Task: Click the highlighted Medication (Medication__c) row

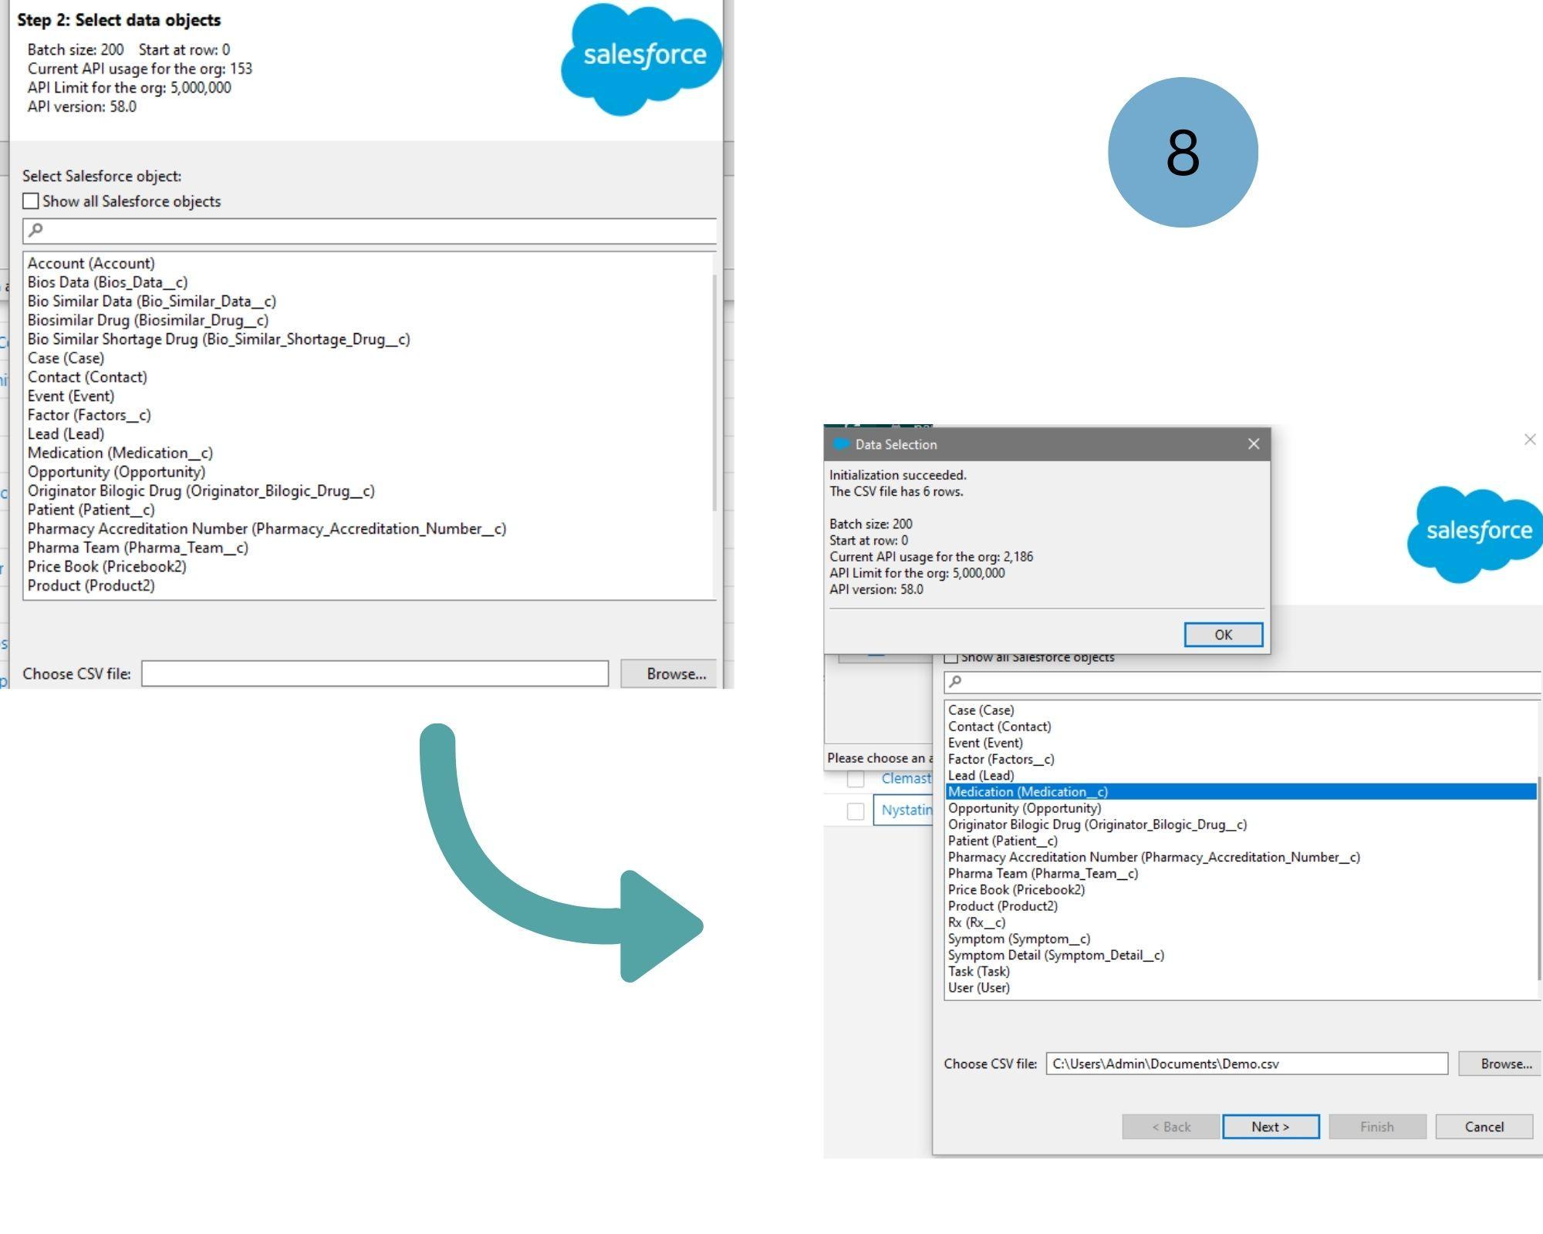Action: pyautogui.click(x=1241, y=791)
